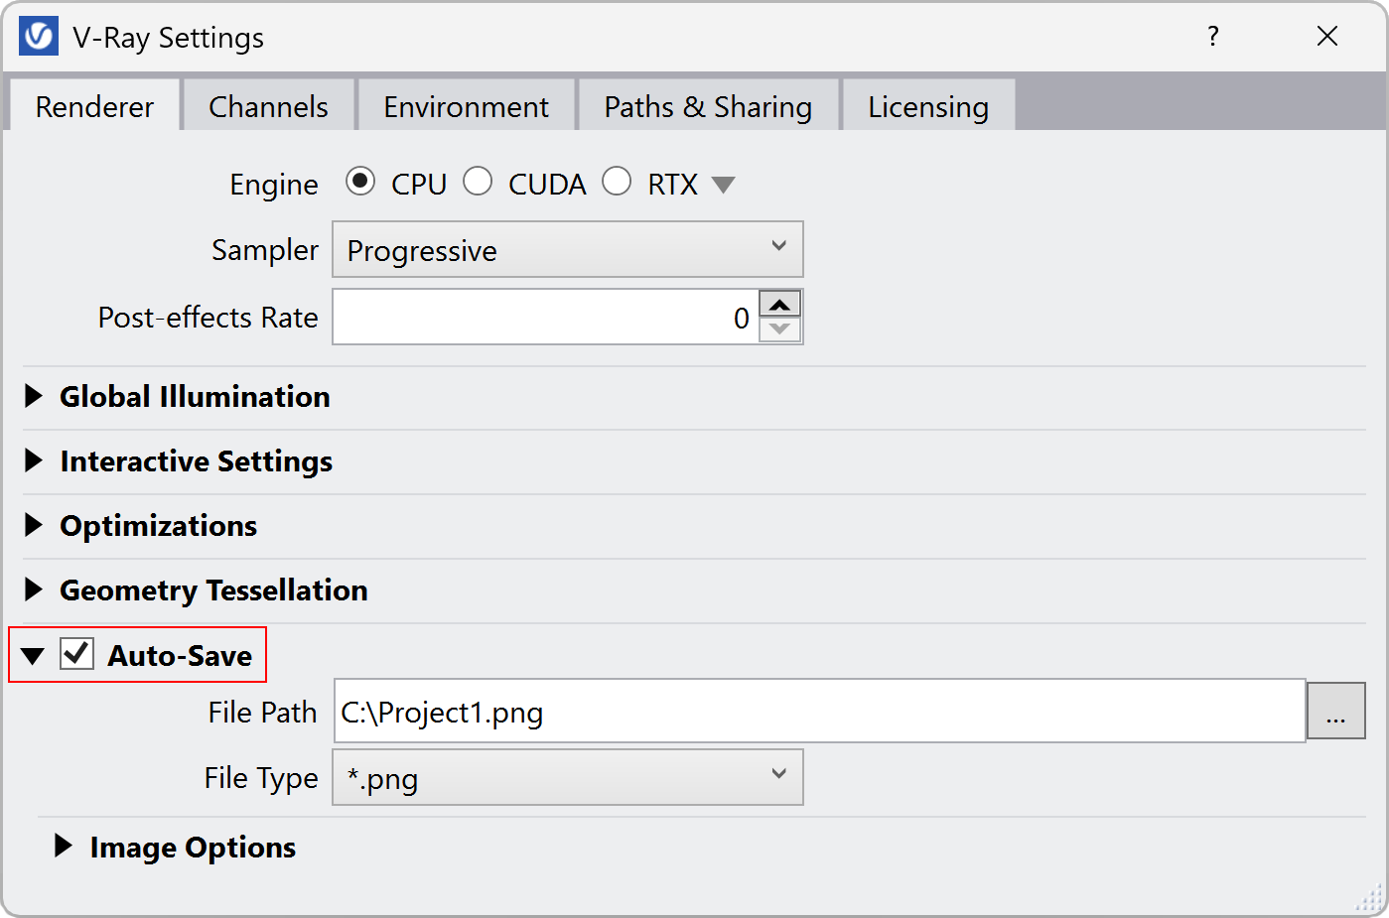This screenshot has height=918, width=1389.
Task: Increase Post-effects Rate with up arrow
Action: pos(780,304)
